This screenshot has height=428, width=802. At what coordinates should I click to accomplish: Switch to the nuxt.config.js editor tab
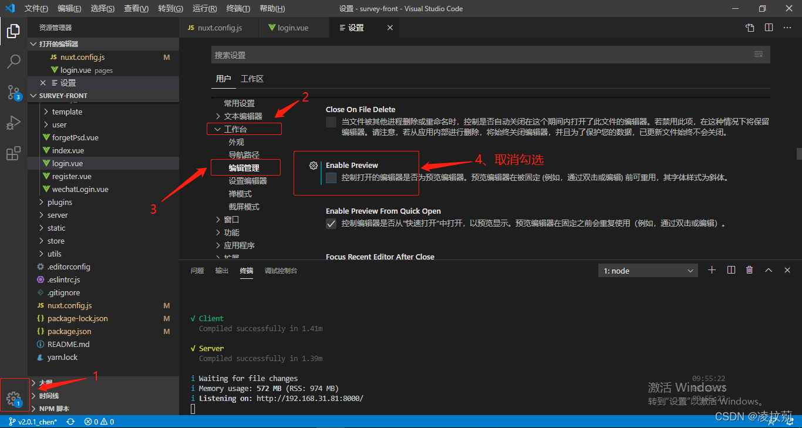[219, 28]
